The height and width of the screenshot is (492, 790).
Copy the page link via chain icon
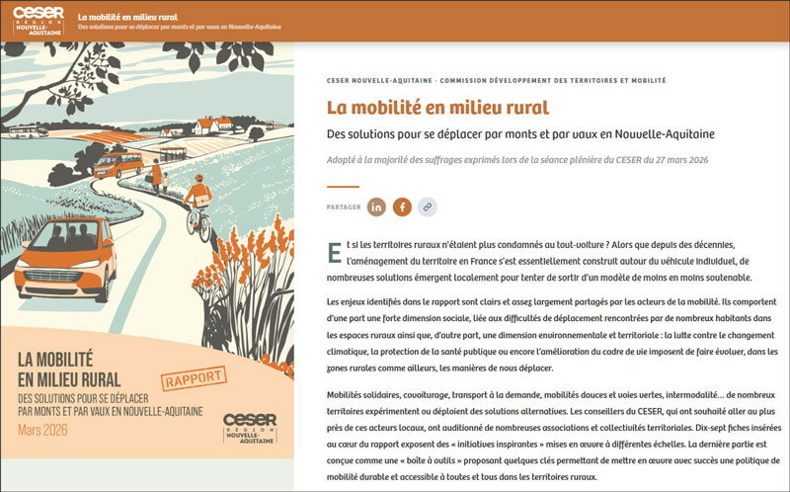(428, 206)
